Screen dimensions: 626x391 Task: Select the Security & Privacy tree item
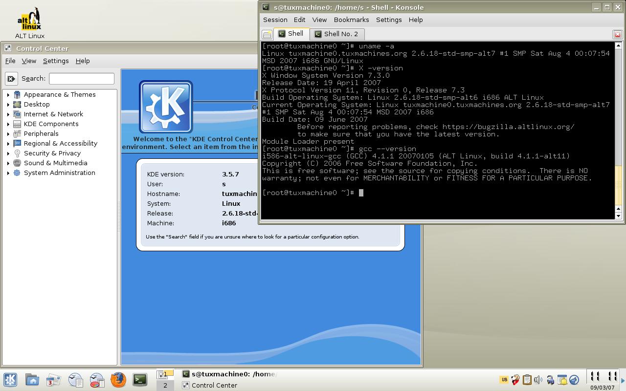(52, 153)
